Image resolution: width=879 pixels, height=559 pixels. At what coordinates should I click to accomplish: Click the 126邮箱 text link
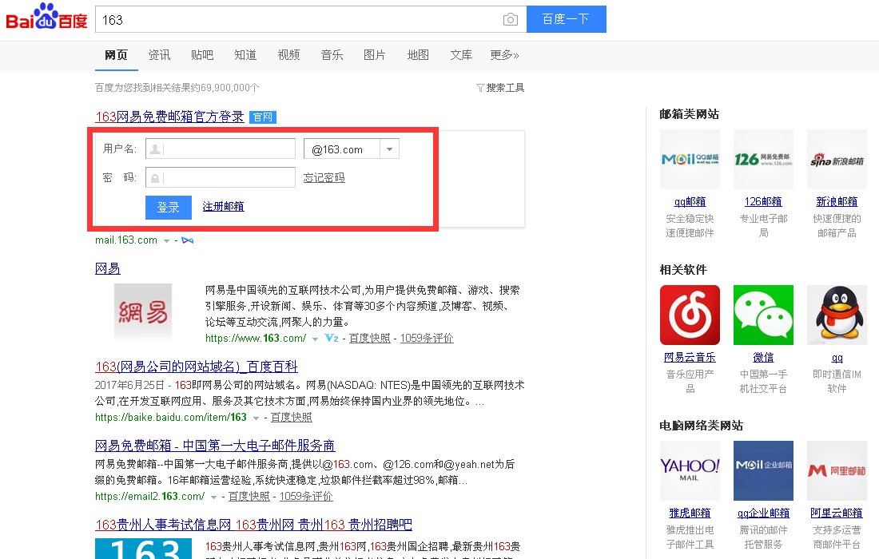(x=763, y=202)
